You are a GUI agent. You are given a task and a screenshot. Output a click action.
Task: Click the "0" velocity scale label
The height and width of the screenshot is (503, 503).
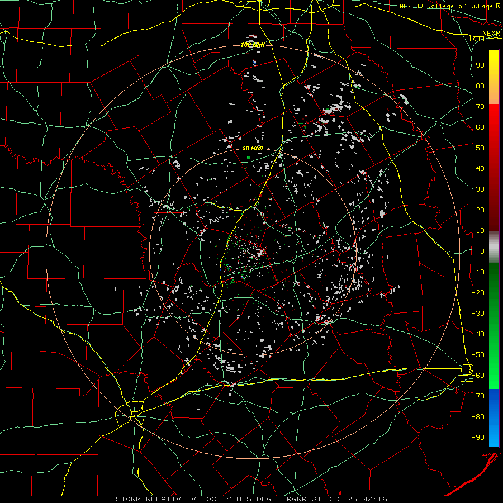[482, 251]
